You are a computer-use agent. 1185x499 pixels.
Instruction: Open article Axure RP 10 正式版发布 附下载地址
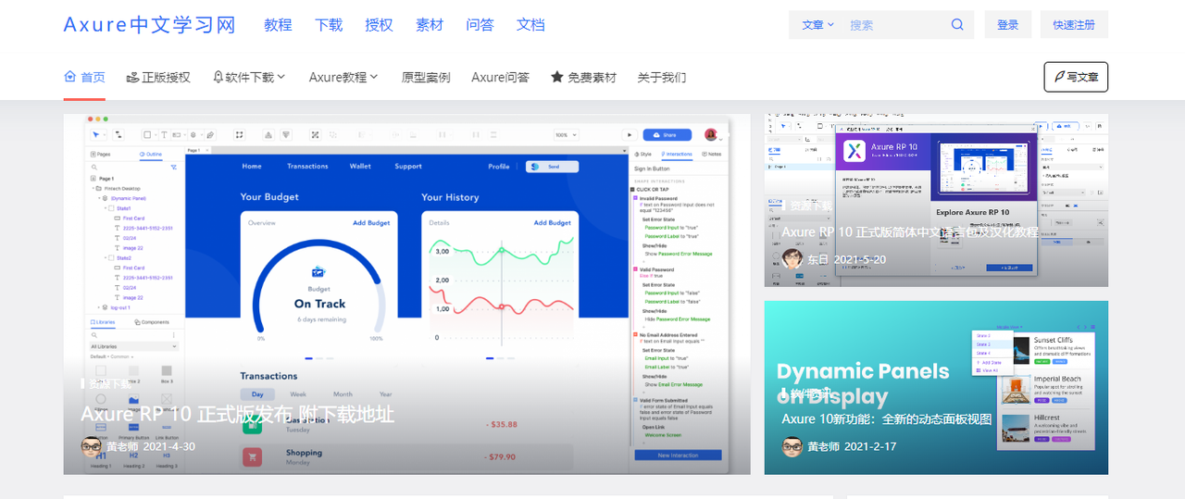pos(237,414)
